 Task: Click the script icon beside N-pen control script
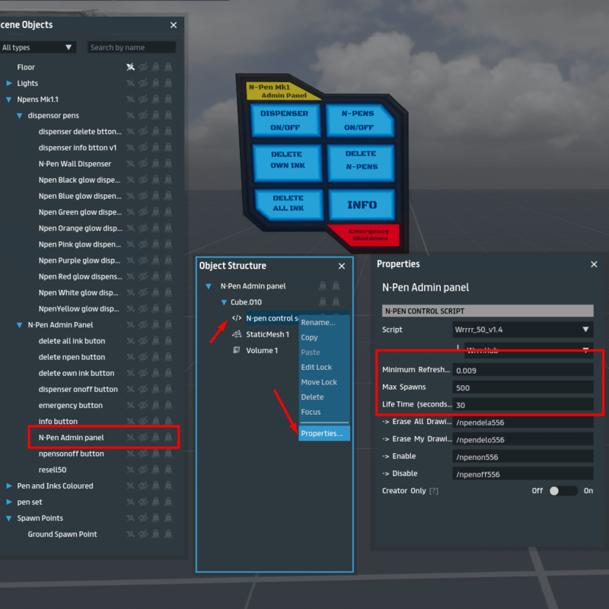pos(237,318)
